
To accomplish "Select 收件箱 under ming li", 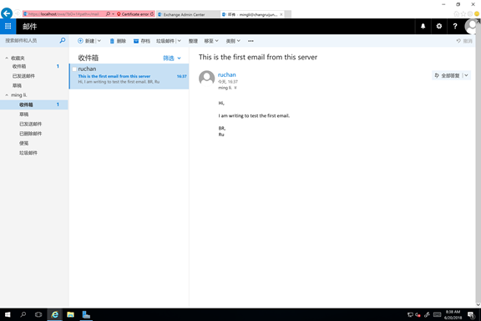I will (34, 104).
